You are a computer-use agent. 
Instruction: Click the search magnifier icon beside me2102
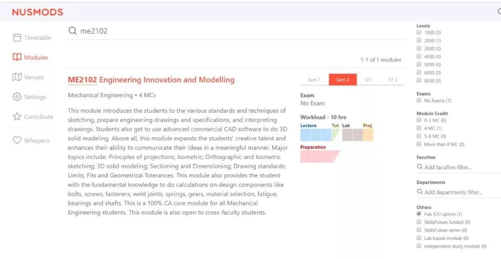(72, 31)
